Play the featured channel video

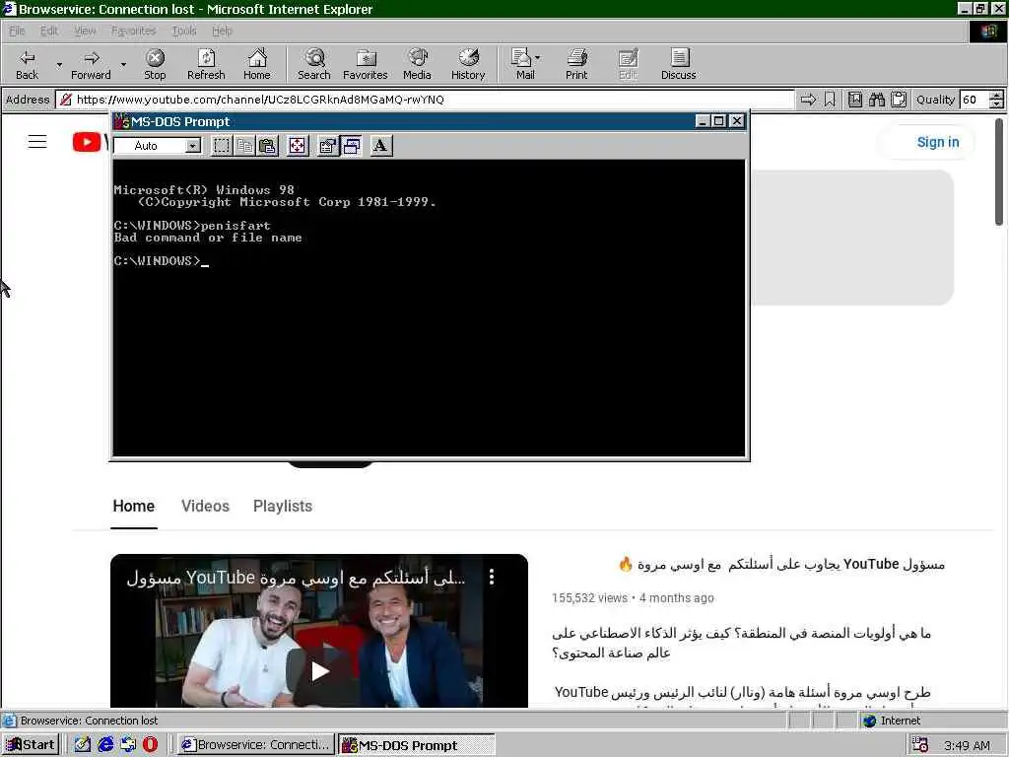tap(320, 670)
